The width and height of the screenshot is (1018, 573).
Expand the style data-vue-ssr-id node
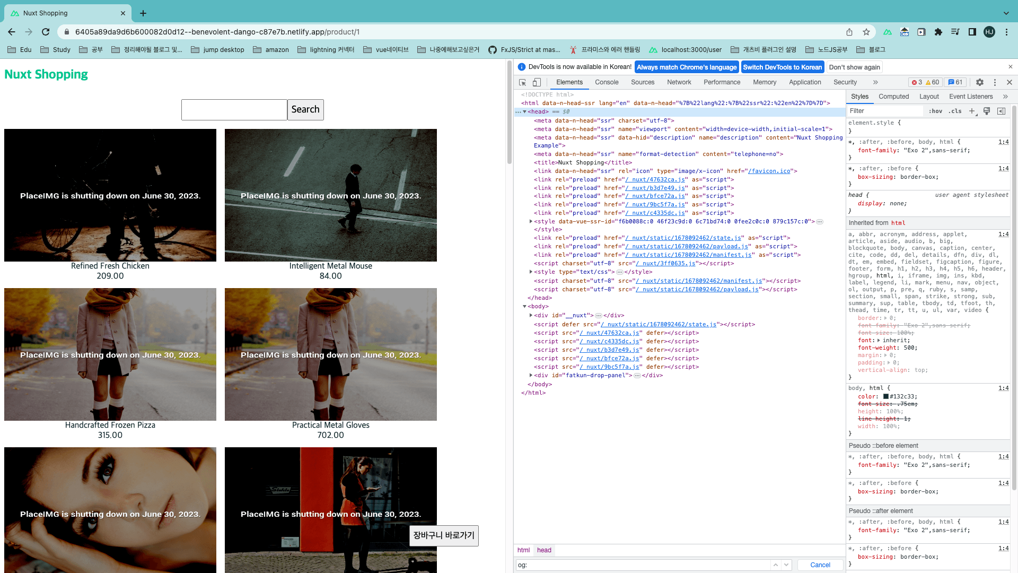531,222
